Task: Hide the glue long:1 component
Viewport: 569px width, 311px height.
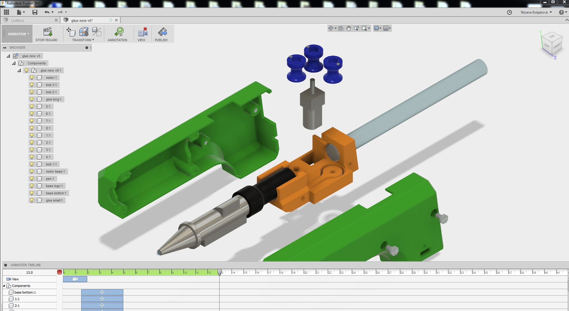Action: (x=32, y=99)
